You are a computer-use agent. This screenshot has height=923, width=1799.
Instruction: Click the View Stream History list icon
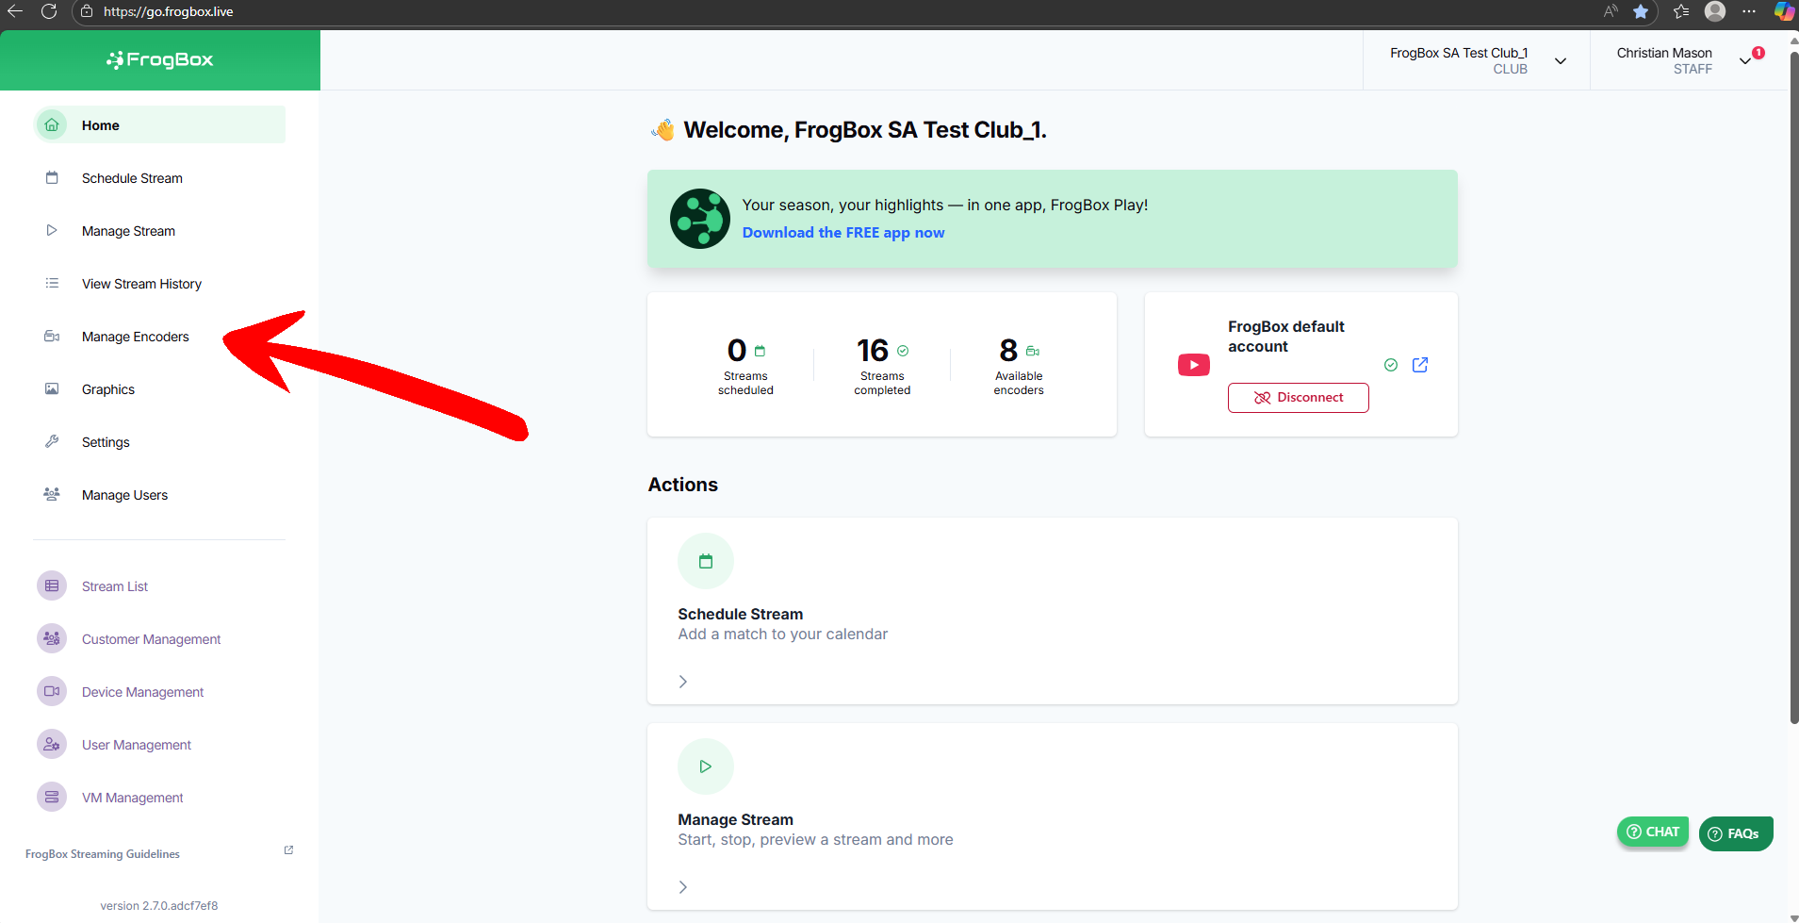[52, 284]
